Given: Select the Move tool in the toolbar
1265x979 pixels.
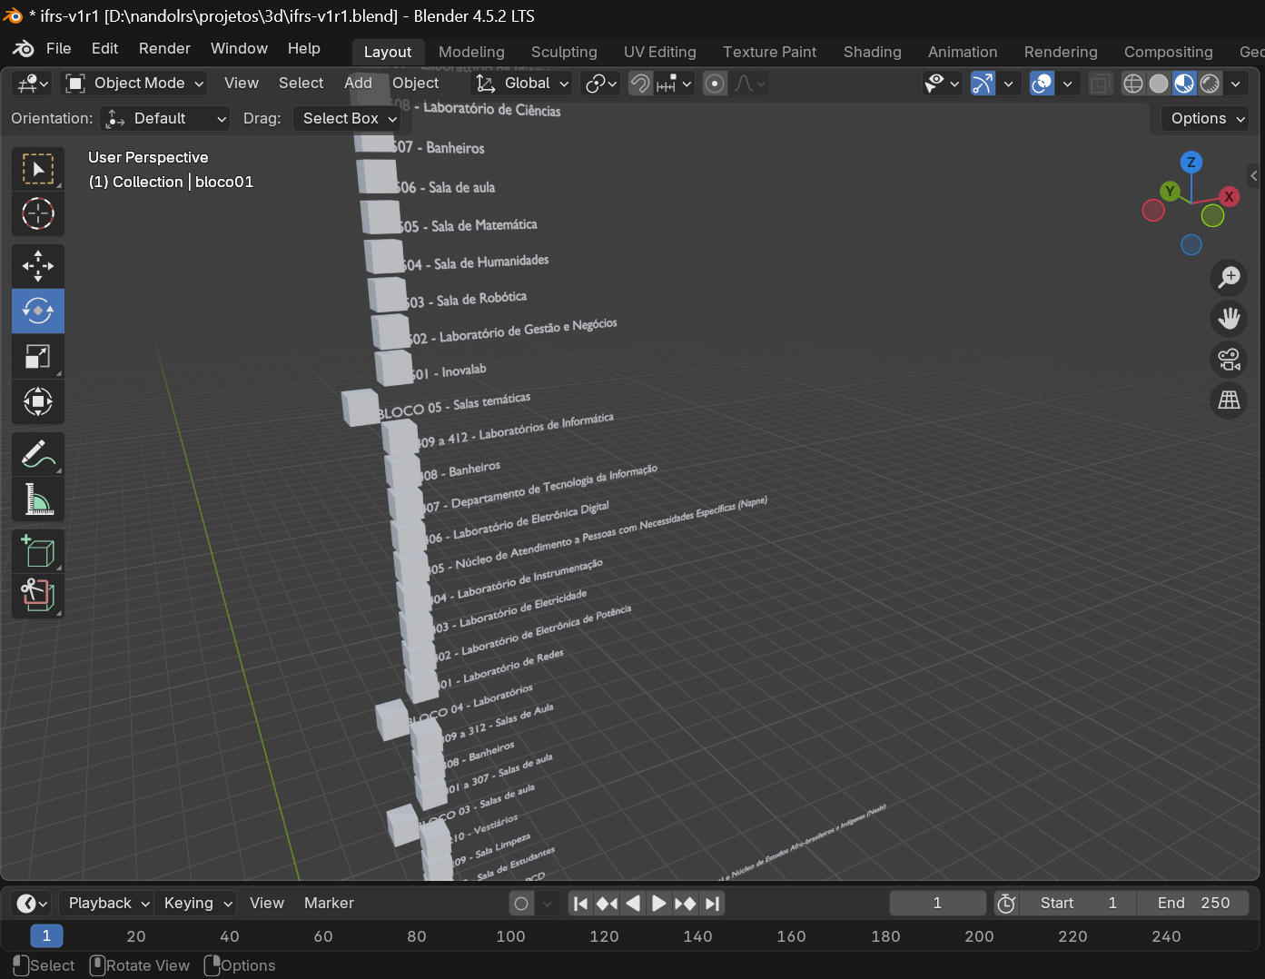Looking at the screenshot, I should click(x=37, y=266).
